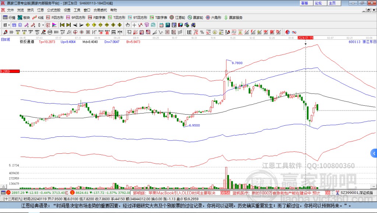Select the percent % retracement tool
377x213 pixels.
(x=202, y=32)
